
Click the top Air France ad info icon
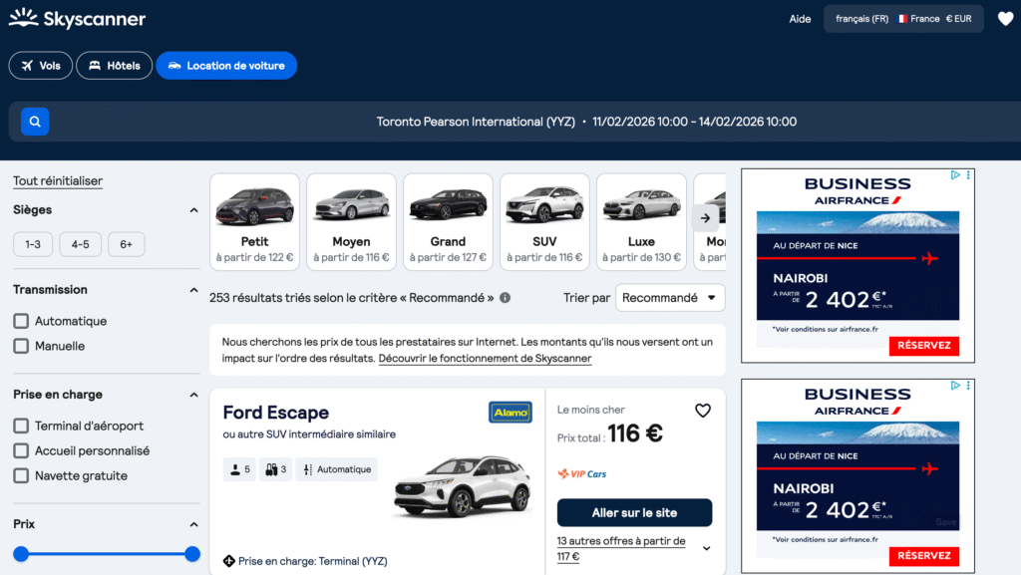pyautogui.click(x=955, y=175)
